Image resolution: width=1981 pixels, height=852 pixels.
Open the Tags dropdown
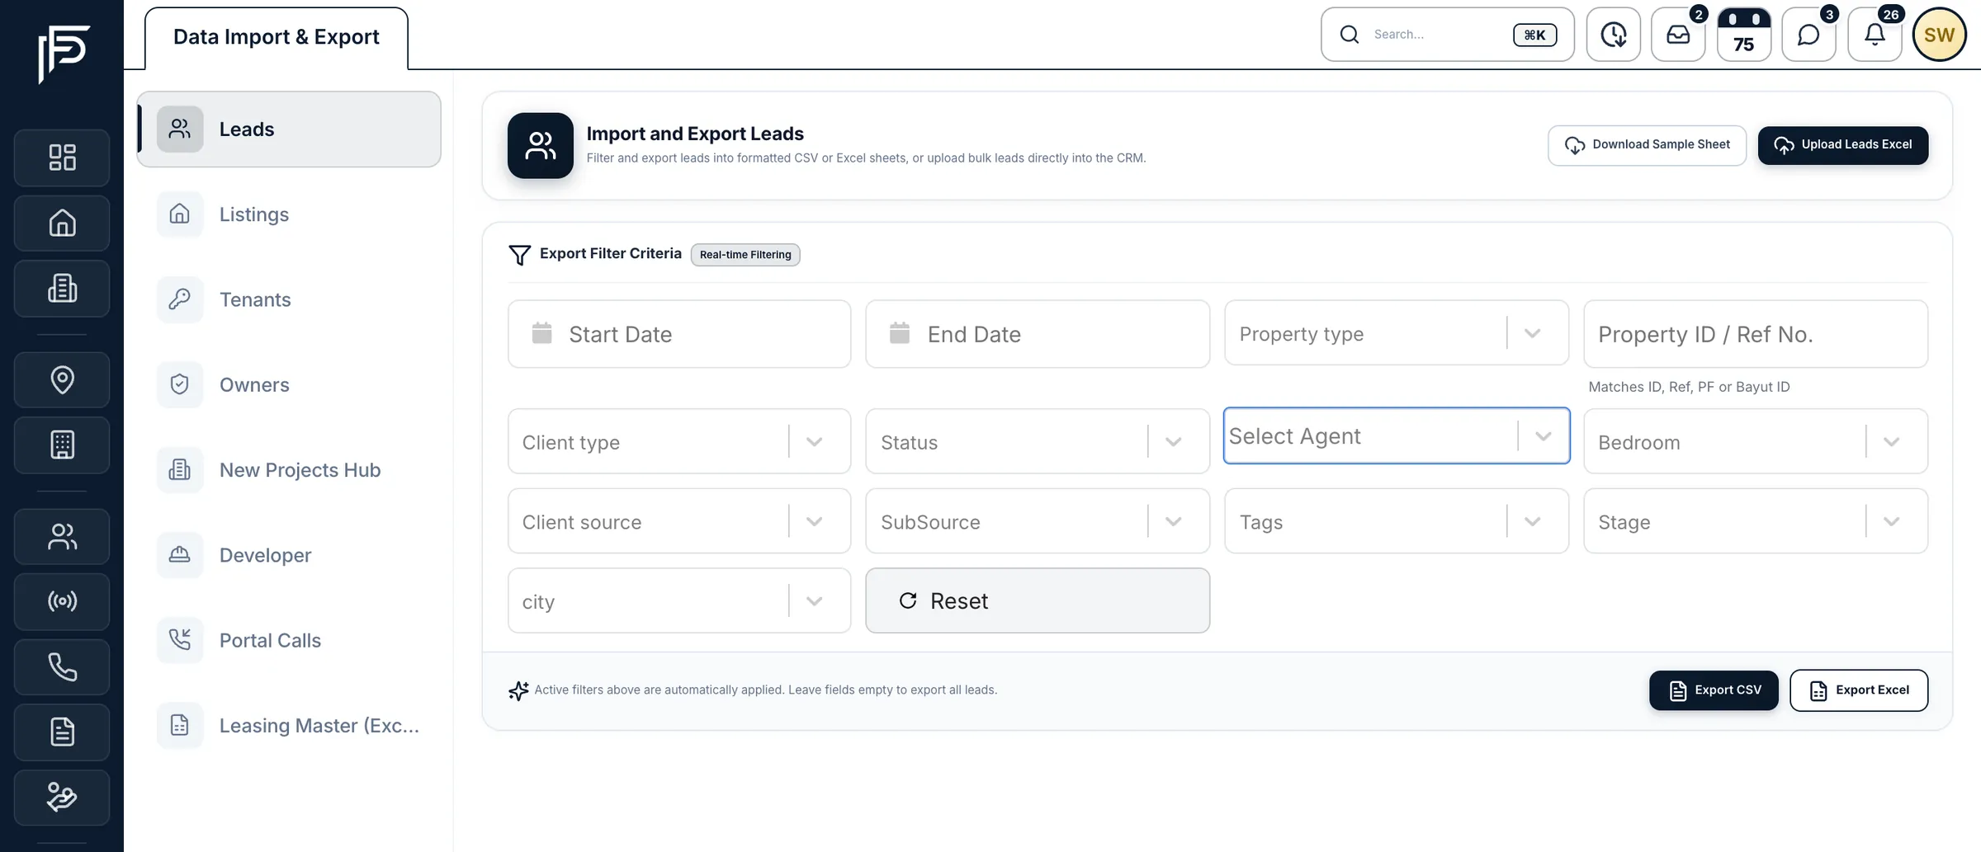tap(1396, 521)
